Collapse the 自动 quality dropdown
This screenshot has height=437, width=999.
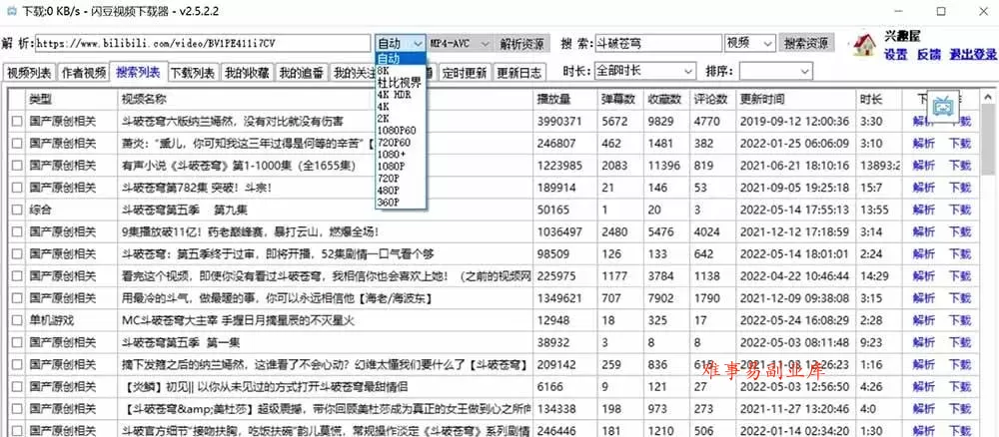[418, 43]
